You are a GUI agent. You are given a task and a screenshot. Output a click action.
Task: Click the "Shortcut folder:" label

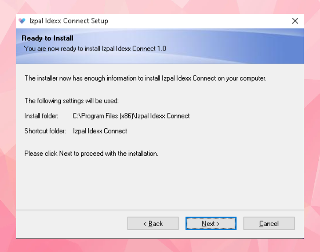[x=45, y=131]
